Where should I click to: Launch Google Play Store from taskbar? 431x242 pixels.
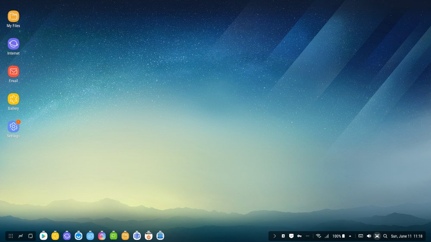[x=44, y=236]
